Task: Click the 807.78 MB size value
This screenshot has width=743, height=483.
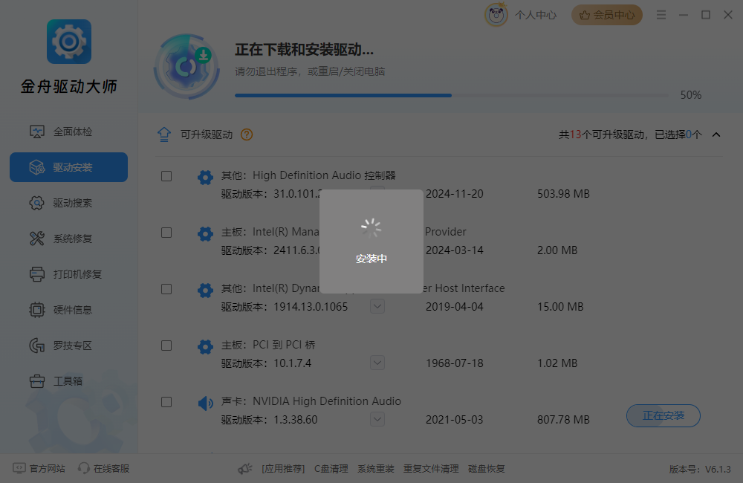Action: 563,420
